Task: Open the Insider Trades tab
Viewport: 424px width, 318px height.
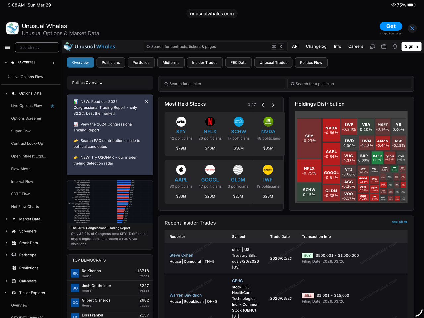Action: coord(205,63)
